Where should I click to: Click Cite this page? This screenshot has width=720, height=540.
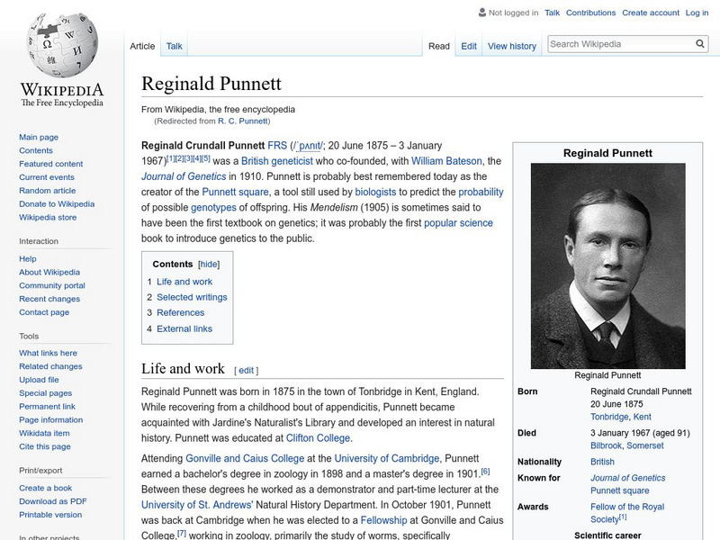44,446
